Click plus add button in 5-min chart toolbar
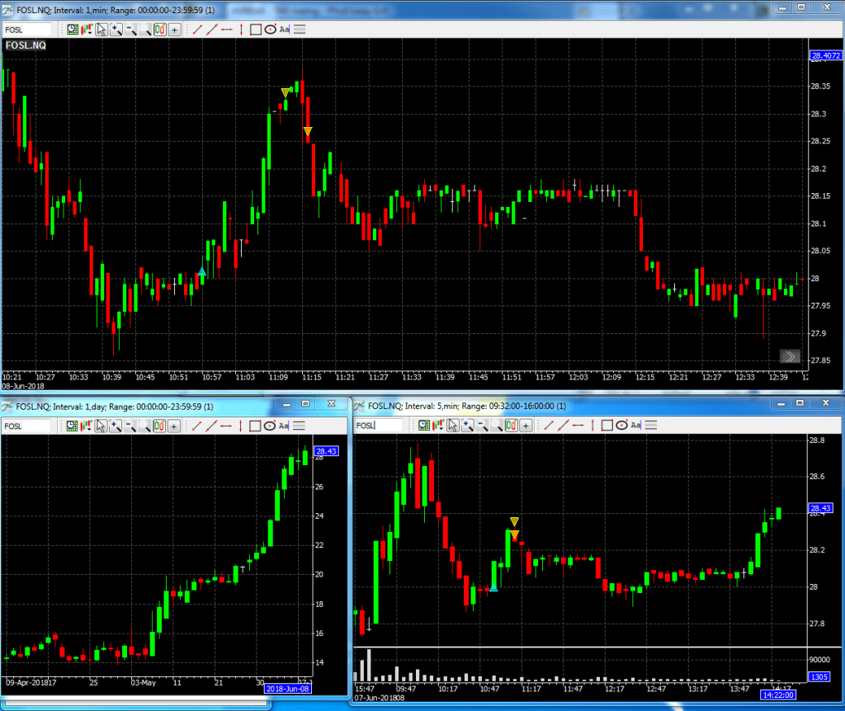The width and height of the screenshot is (845, 711). point(525,425)
